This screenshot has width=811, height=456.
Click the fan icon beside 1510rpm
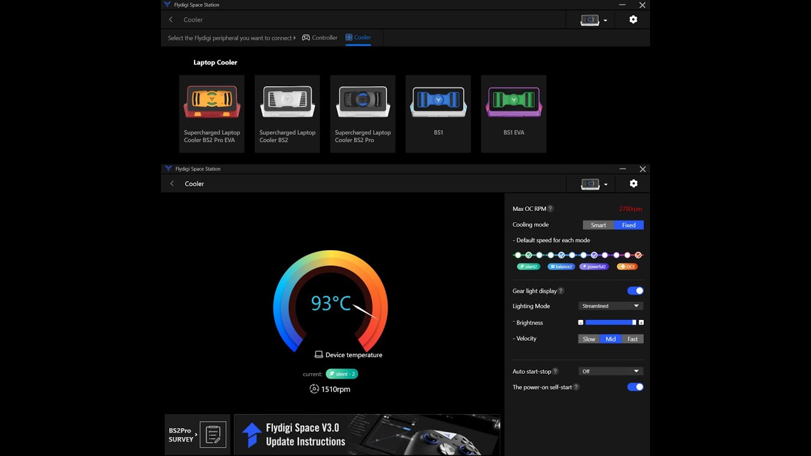point(314,389)
